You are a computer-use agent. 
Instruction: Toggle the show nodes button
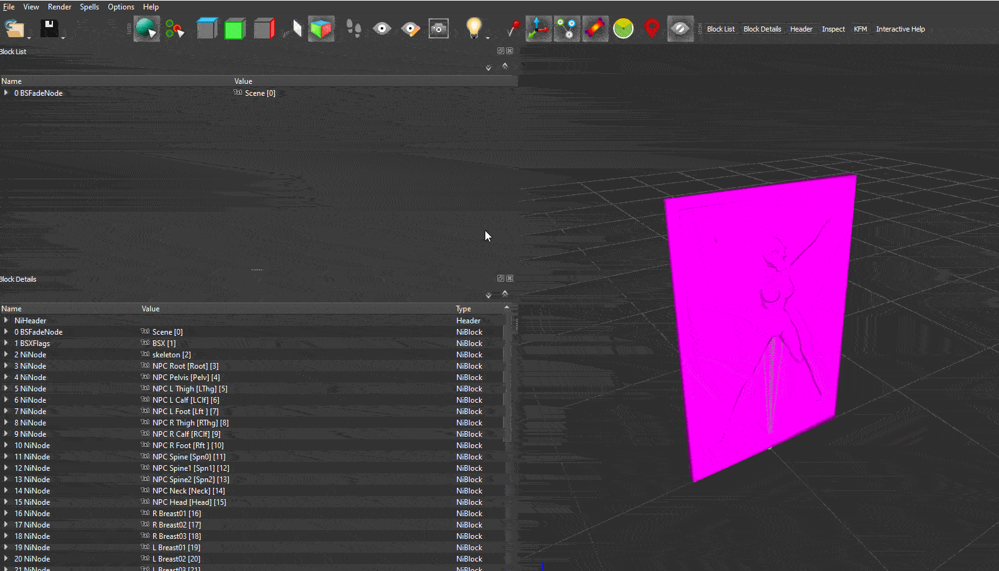(x=567, y=29)
